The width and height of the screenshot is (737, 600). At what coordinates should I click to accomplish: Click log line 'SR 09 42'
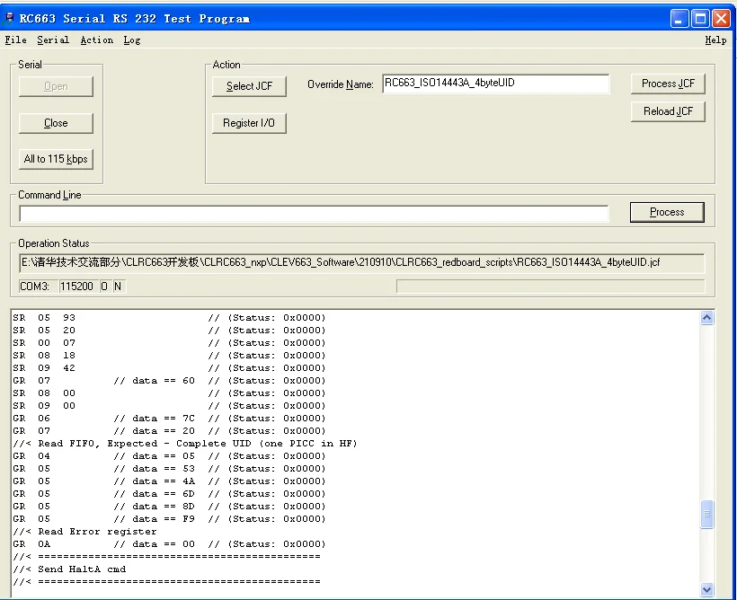coord(169,368)
